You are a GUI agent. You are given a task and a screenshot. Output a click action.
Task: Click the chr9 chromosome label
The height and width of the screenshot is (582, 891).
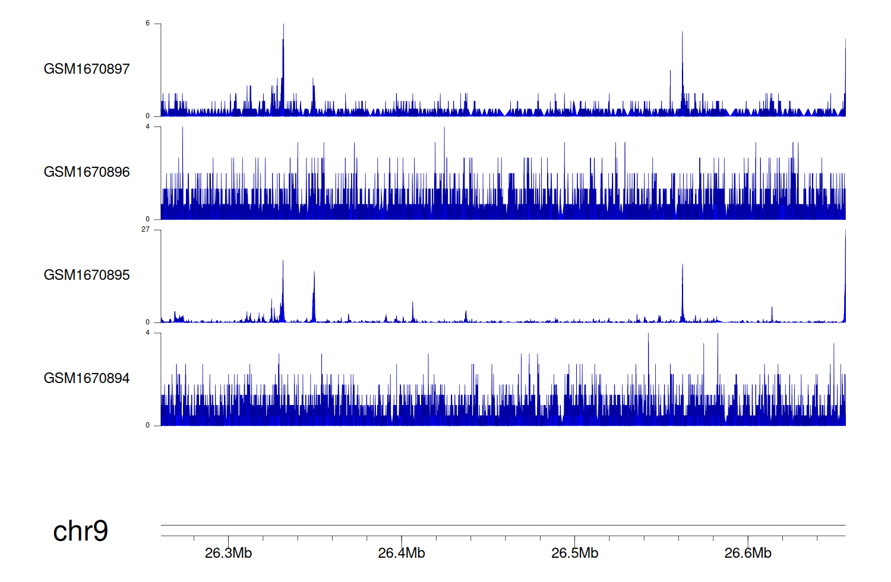click(x=80, y=531)
